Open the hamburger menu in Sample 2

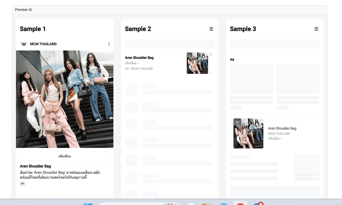tap(211, 29)
